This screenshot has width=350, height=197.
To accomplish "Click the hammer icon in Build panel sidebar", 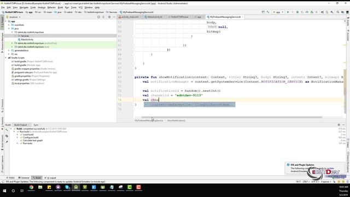I will click(7, 130).
